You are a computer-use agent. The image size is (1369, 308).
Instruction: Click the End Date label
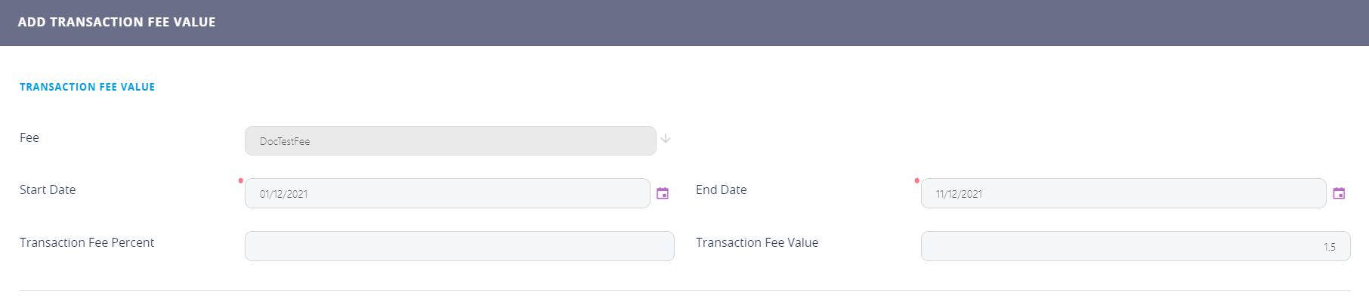coord(721,190)
